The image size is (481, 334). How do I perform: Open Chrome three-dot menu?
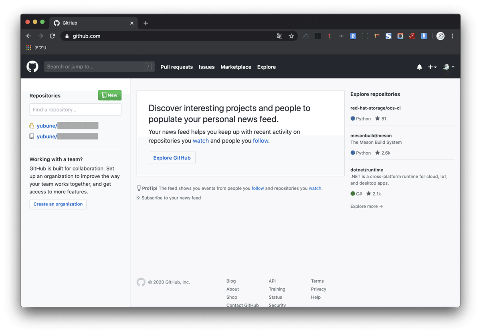452,36
